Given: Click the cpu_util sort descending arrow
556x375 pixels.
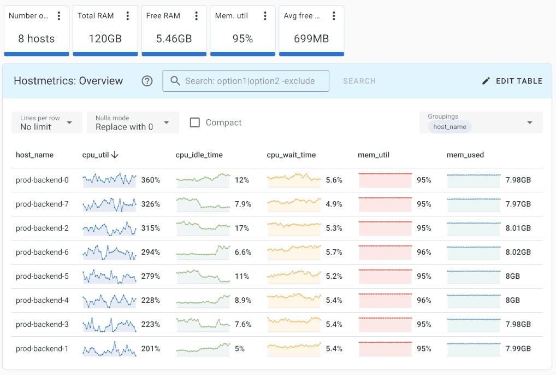Looking at the screenshot, I should (115, 155).
